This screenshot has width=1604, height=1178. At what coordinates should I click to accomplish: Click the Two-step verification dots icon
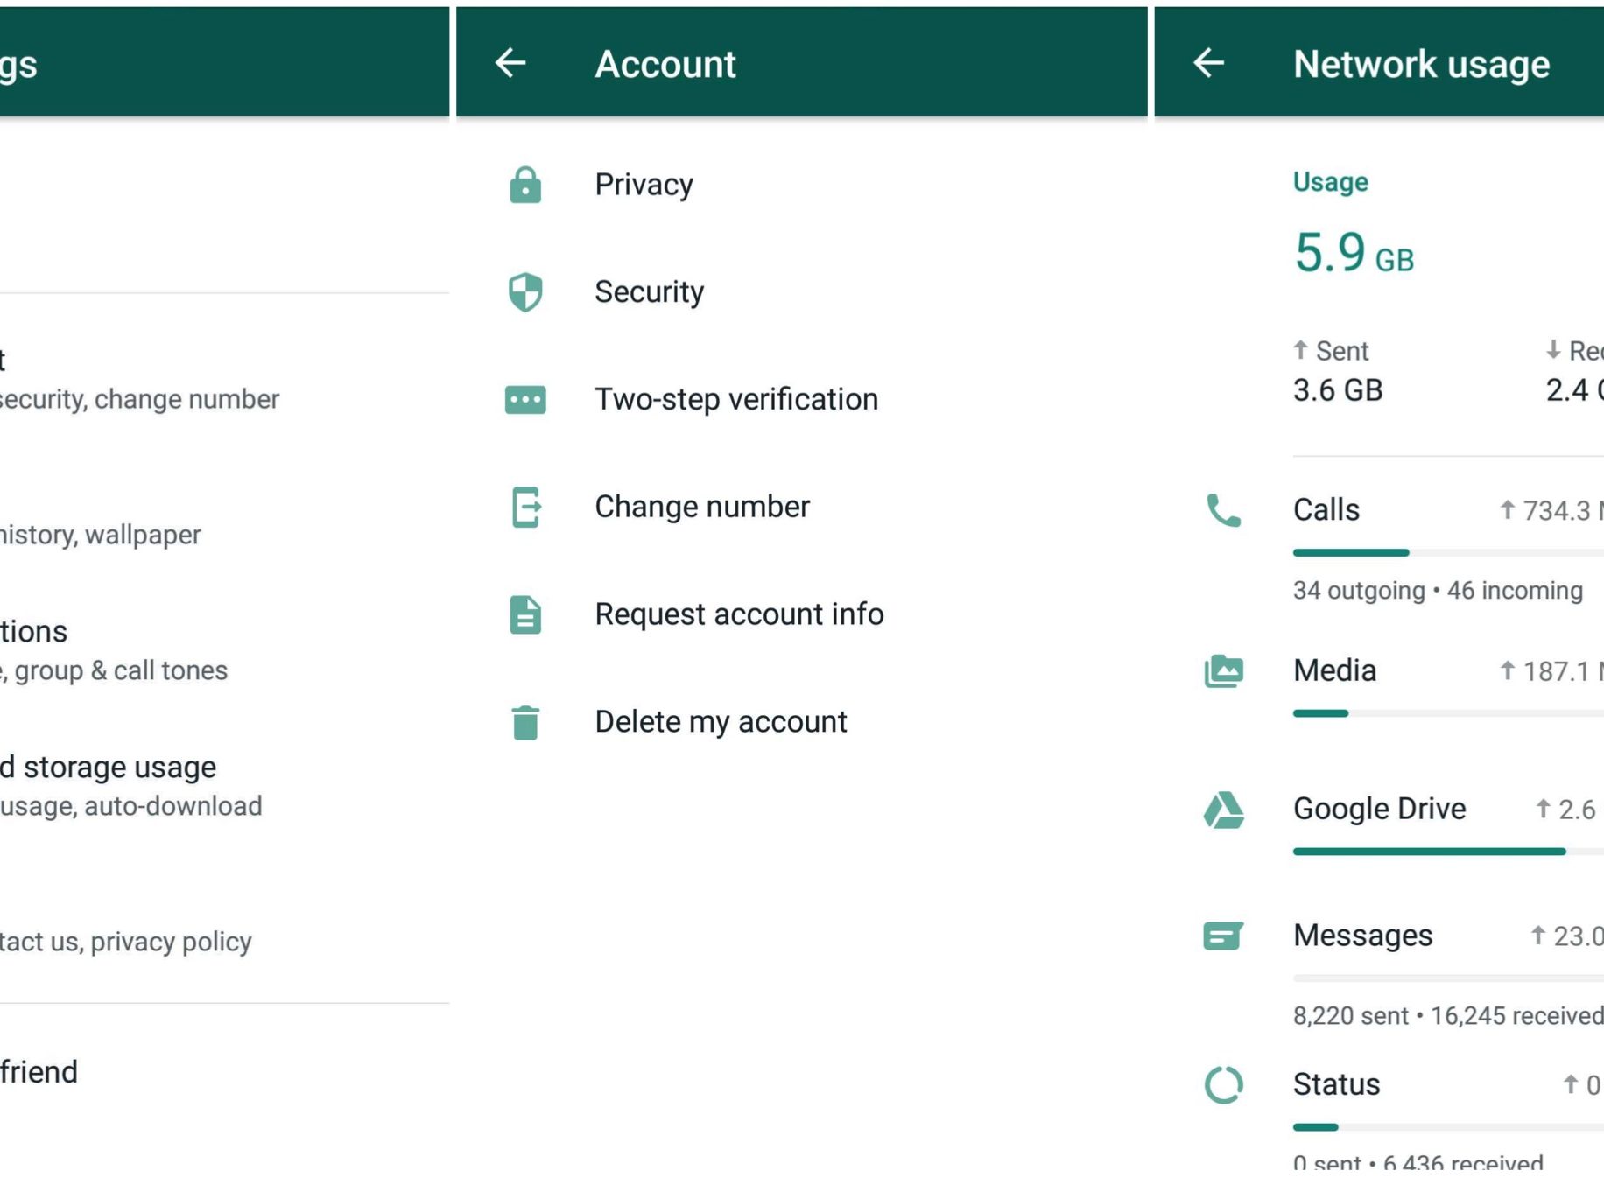(x=525, y=400)
